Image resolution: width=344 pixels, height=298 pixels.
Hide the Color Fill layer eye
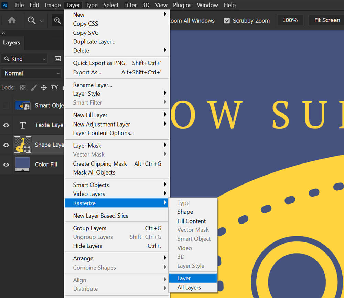click(x=6, y=165)
